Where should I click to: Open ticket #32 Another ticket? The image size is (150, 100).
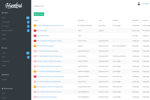pos(43,35)
